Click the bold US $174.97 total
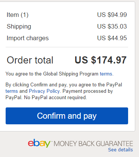Screen dimensions: 139x157 pyautogui.click(x=101, y=60)
